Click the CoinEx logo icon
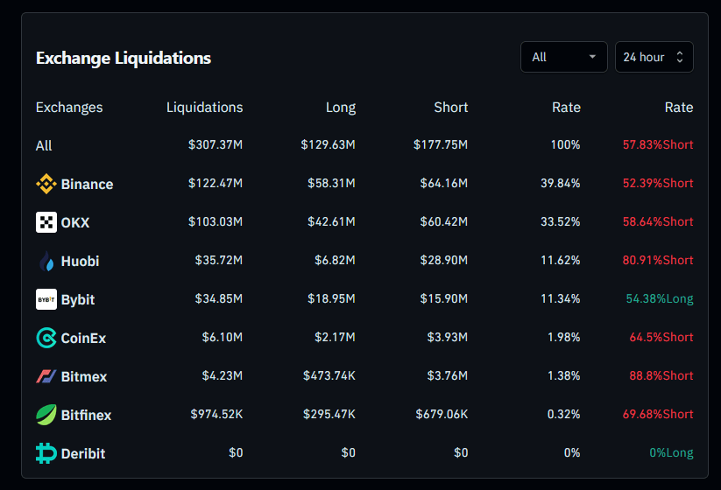721x490 pixels. [46, 338]
